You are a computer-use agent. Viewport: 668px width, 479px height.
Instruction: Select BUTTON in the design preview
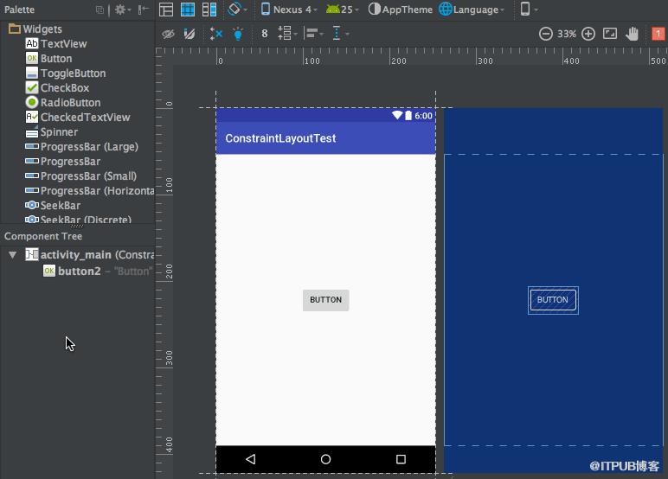click(326, 300)
